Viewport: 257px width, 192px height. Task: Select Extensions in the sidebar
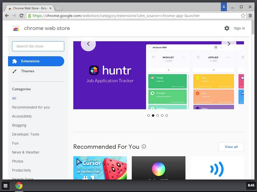(x=36, y=61)
